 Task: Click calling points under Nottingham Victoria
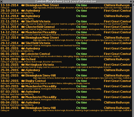tap(56, 67)
